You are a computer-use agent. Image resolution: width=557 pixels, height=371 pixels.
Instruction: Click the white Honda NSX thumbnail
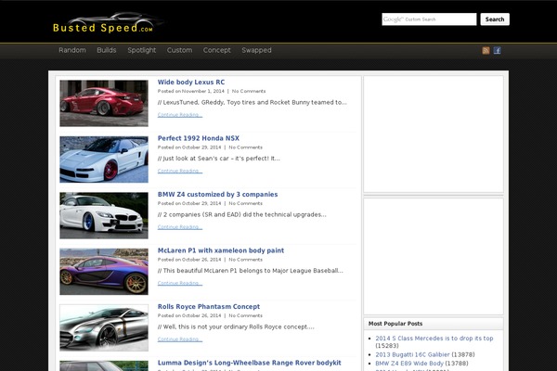[104, 160]
